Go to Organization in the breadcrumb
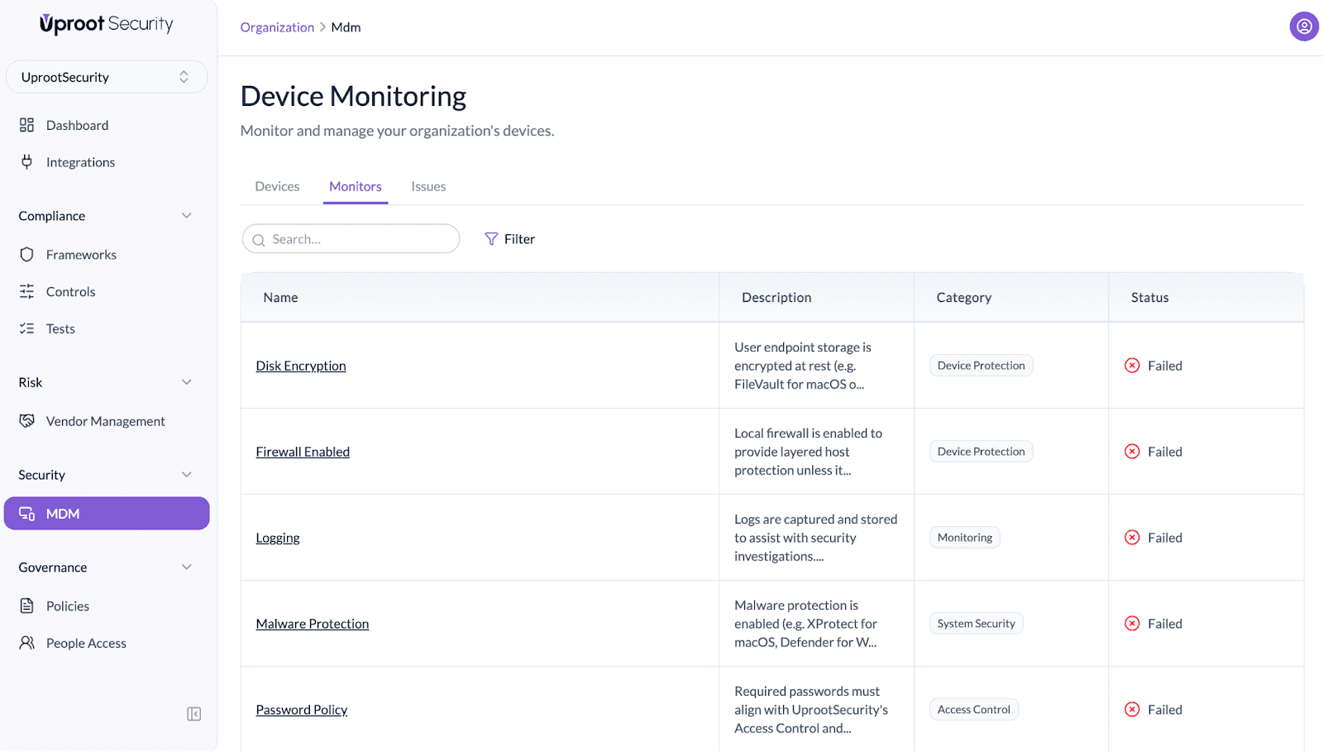The height and width of the screenshot is (752, 1323). pyautogui.click(x=277, y=27)
